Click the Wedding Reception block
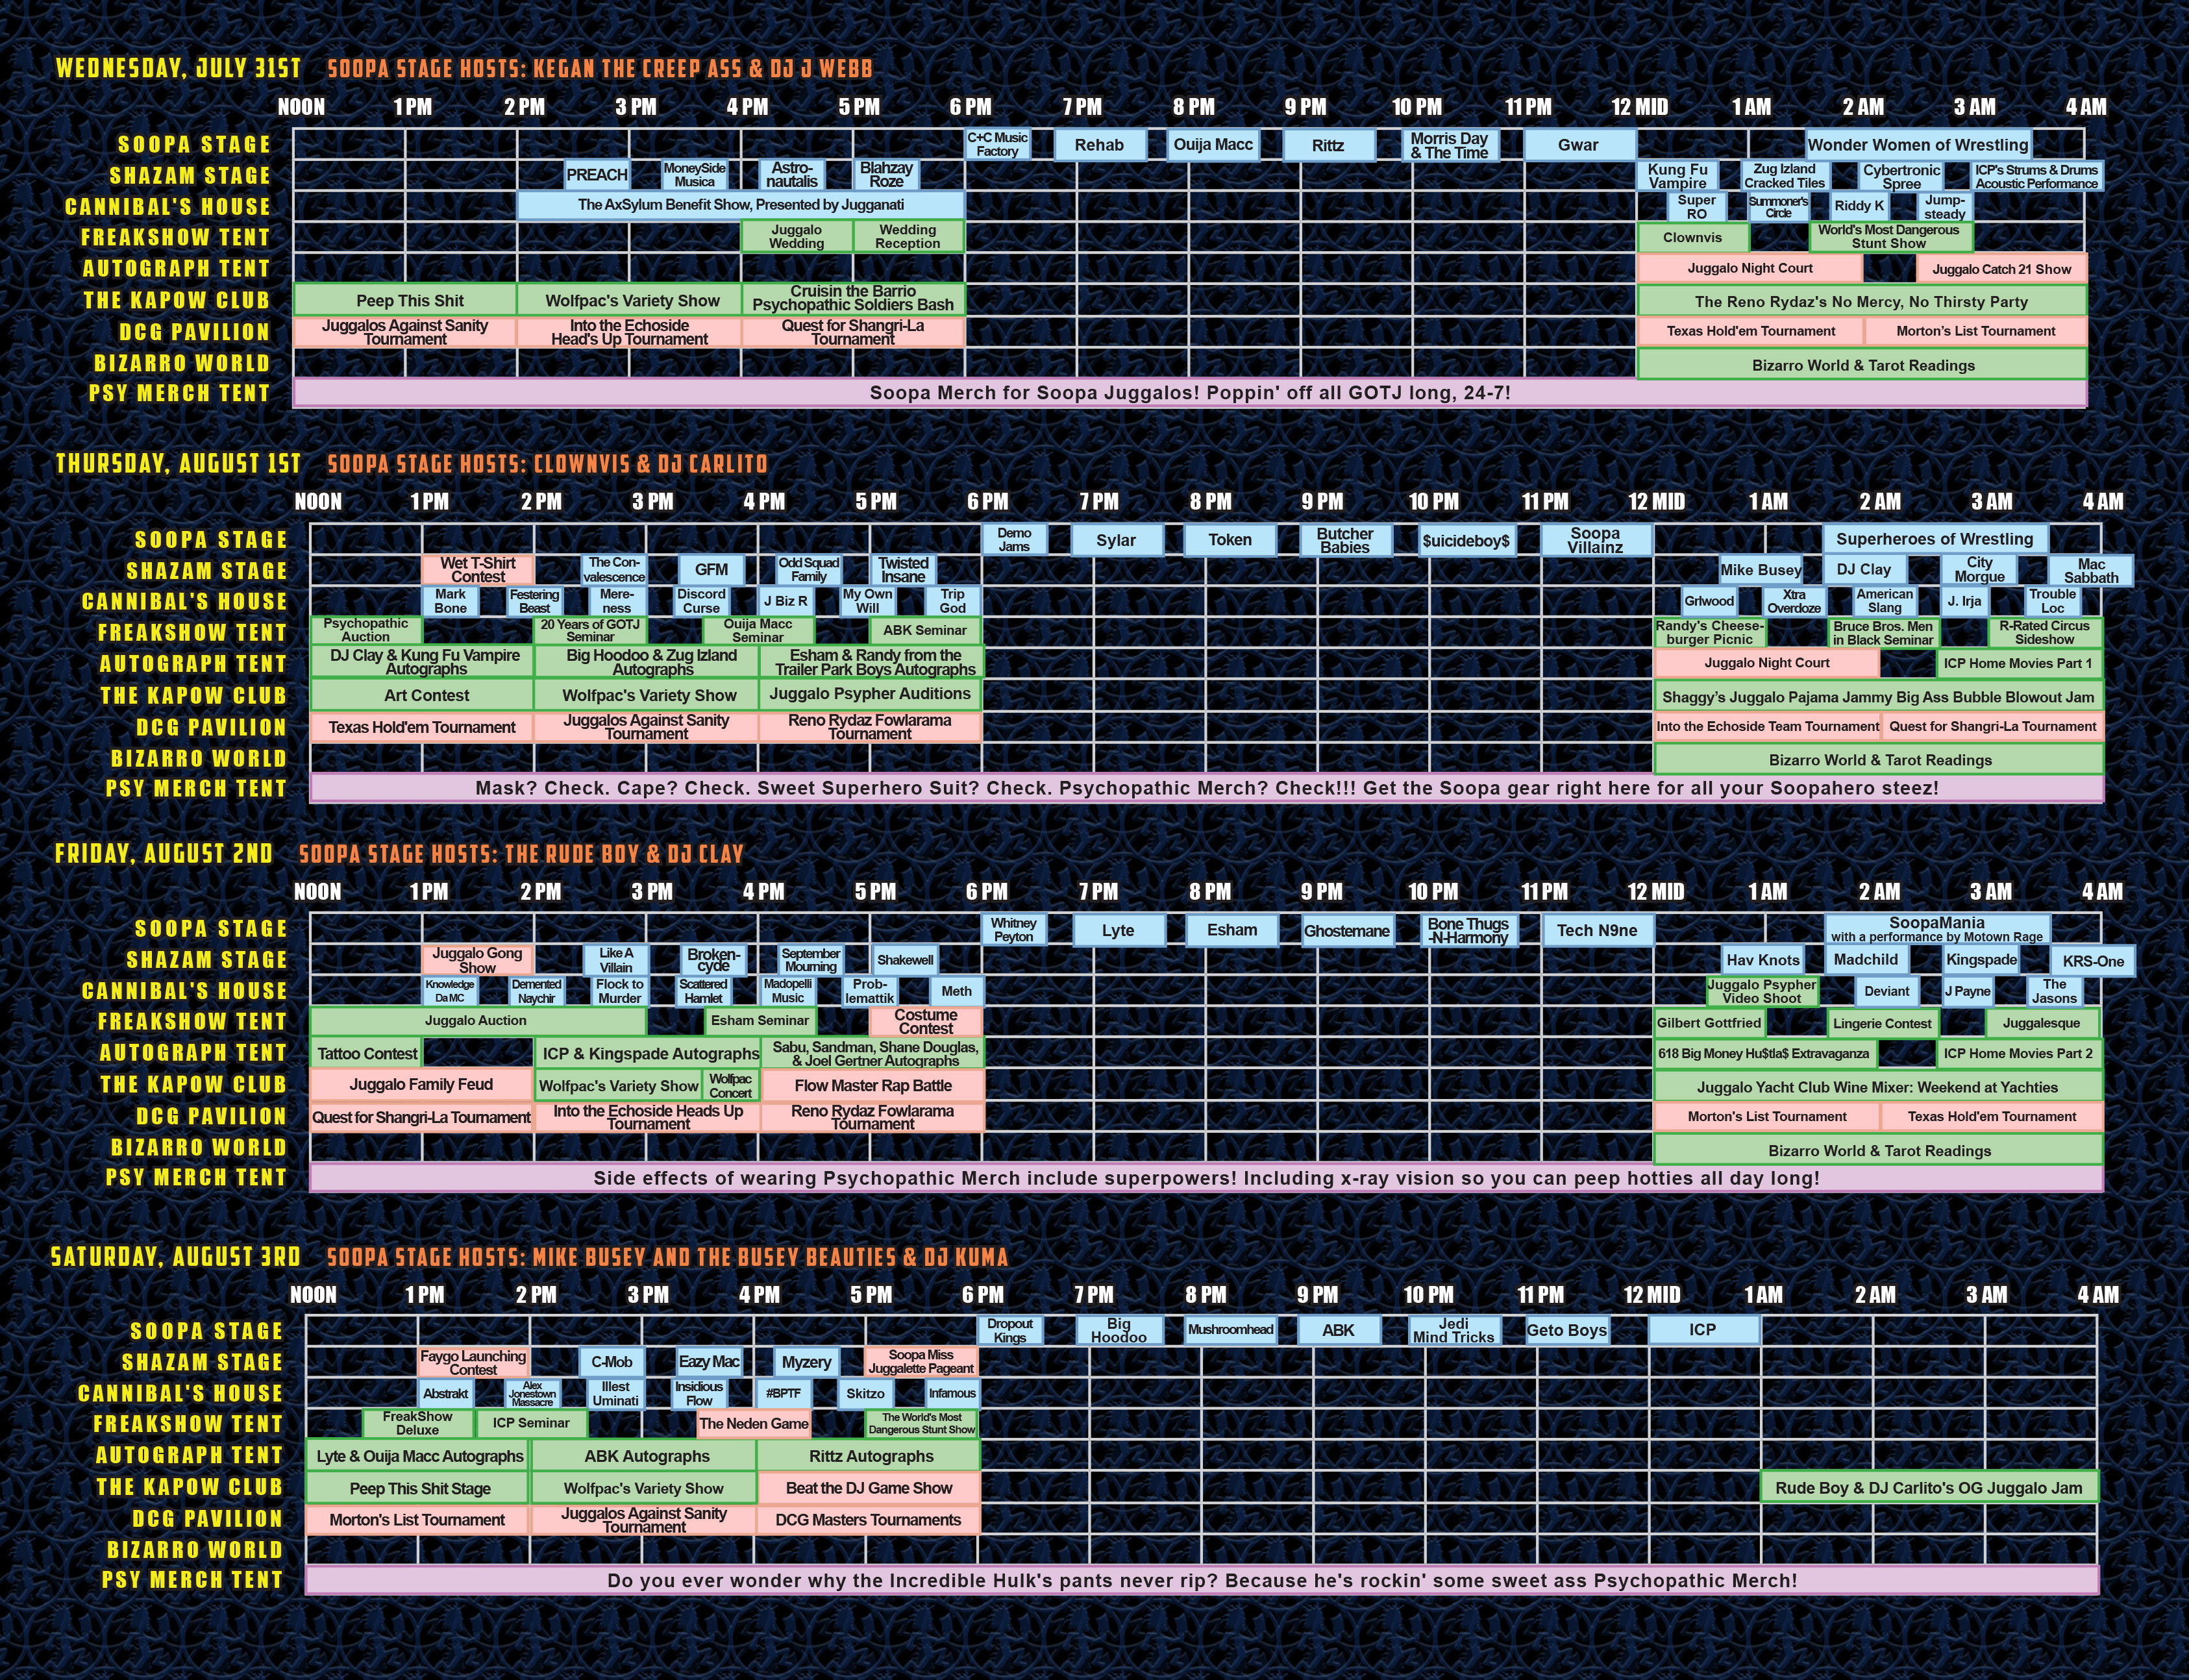The width and height of the screenshot is (2189, 1680). click(908, 236)
